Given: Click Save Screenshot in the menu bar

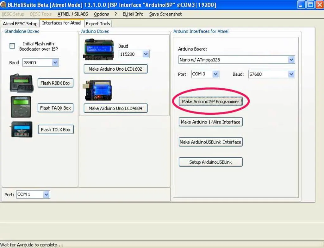Looking at the screenshot, I should 165,14.
